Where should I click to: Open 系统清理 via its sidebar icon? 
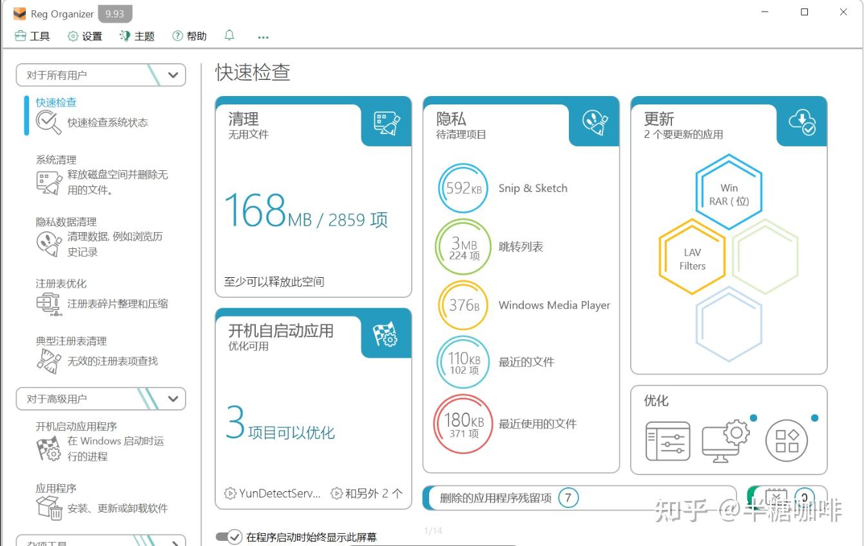(49, 182)
